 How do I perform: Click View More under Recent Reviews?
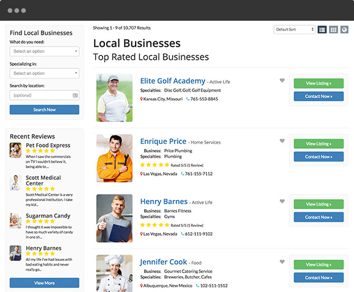(x=45, y=283)
